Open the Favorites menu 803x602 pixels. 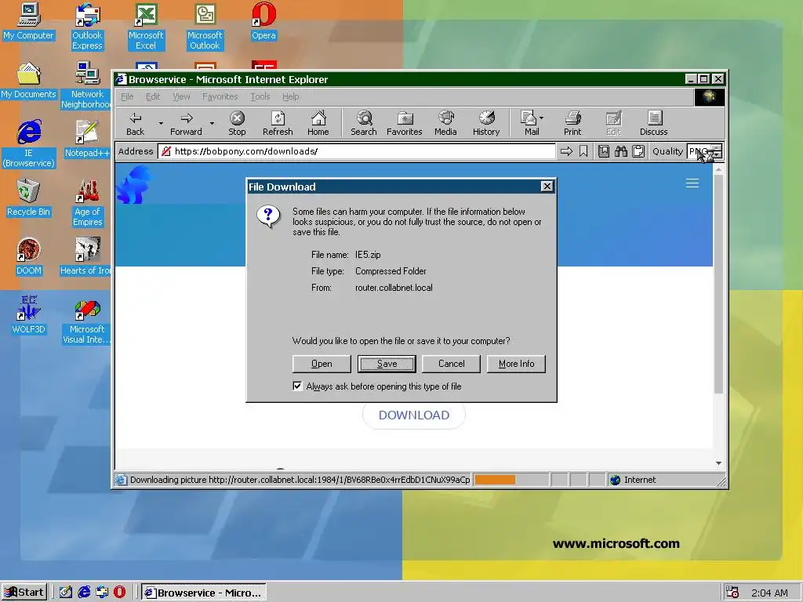(x=220, y=96)
